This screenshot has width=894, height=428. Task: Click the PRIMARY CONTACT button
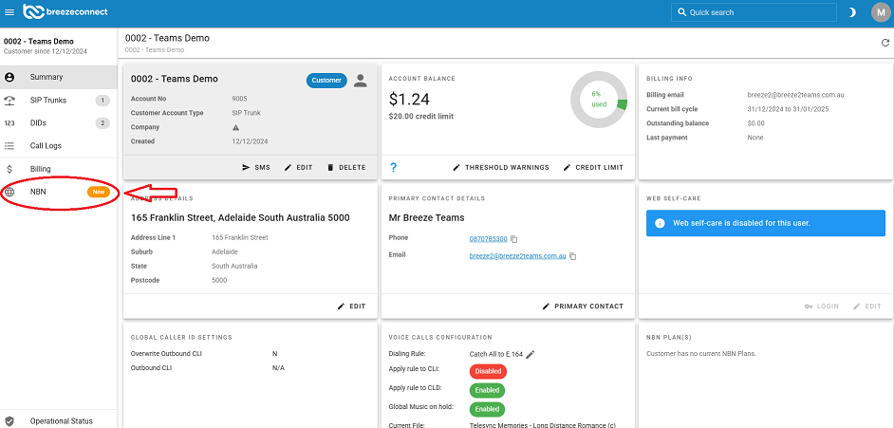coord(583,306)
